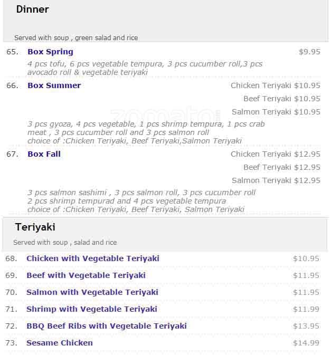The width and height of the screenshot is (331, 355).
Task: Select Salmon with Vegetable Teriyaki
Action: (92, 292)
